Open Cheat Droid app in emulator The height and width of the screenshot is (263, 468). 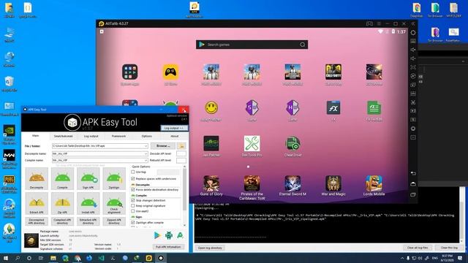(292, 143)
